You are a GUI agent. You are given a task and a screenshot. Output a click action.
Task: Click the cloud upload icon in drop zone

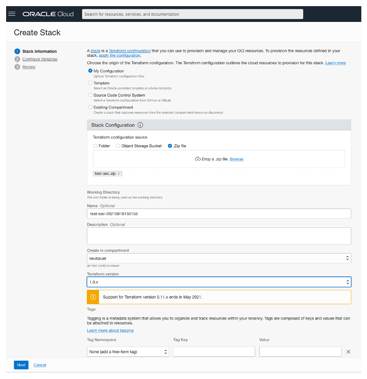tap(197, 159)
